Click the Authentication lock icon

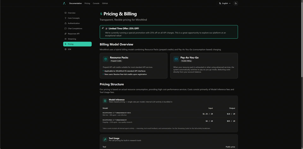click(65, 23)
